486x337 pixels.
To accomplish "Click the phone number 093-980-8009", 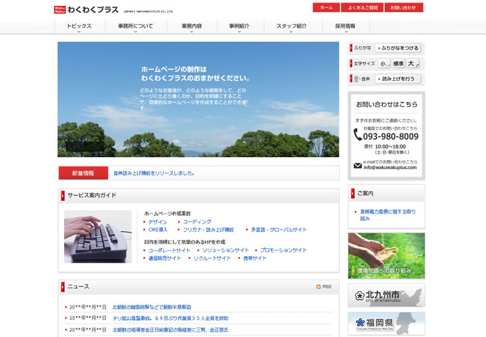I will click(x=391, y=136).
